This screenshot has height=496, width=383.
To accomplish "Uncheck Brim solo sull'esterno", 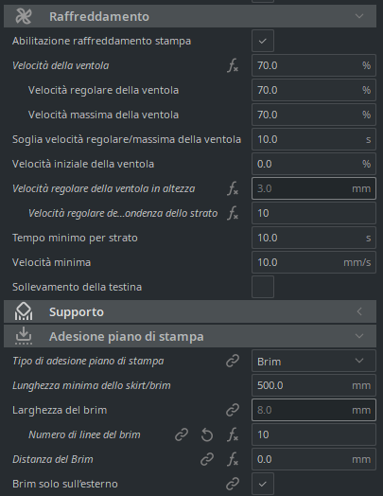I will 263,484.
